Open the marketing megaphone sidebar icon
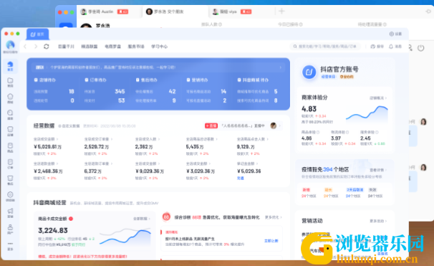The width and height of the screenshot is (434, 266). pyautogui.click(x=10, y=212)
